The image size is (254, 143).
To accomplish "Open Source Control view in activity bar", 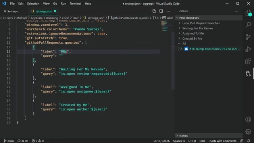I will tap(248, 37).
